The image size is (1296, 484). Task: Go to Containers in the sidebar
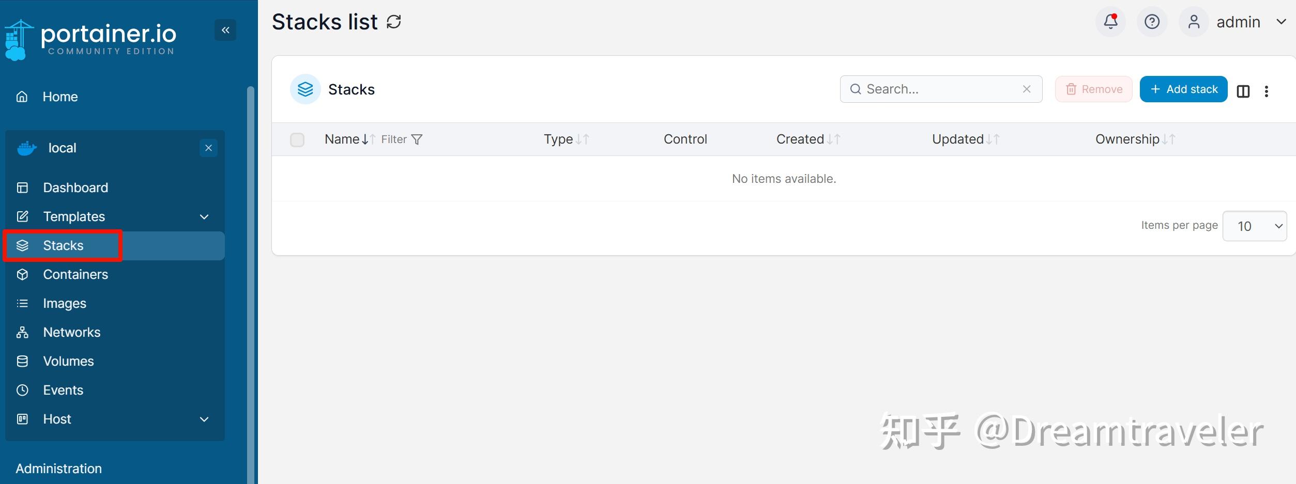click(x=75, y=274)
